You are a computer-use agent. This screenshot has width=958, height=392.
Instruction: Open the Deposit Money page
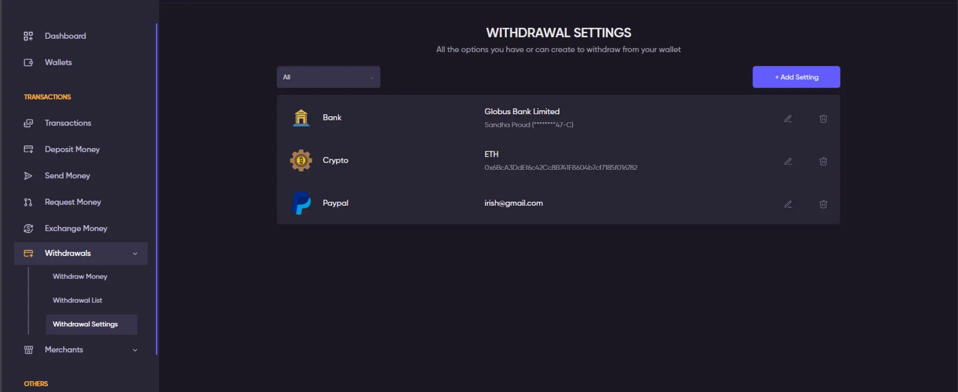click(72, 149)
